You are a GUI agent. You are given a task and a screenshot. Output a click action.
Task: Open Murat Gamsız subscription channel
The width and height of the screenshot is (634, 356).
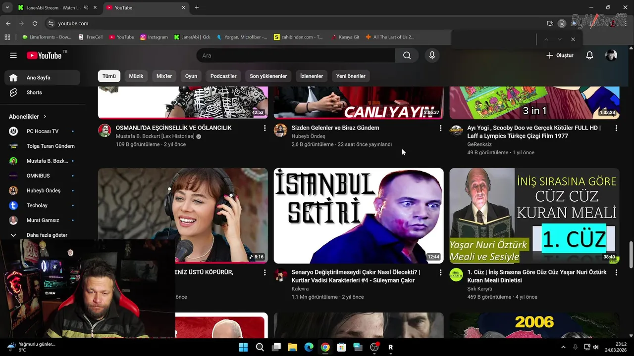[43, 220]
